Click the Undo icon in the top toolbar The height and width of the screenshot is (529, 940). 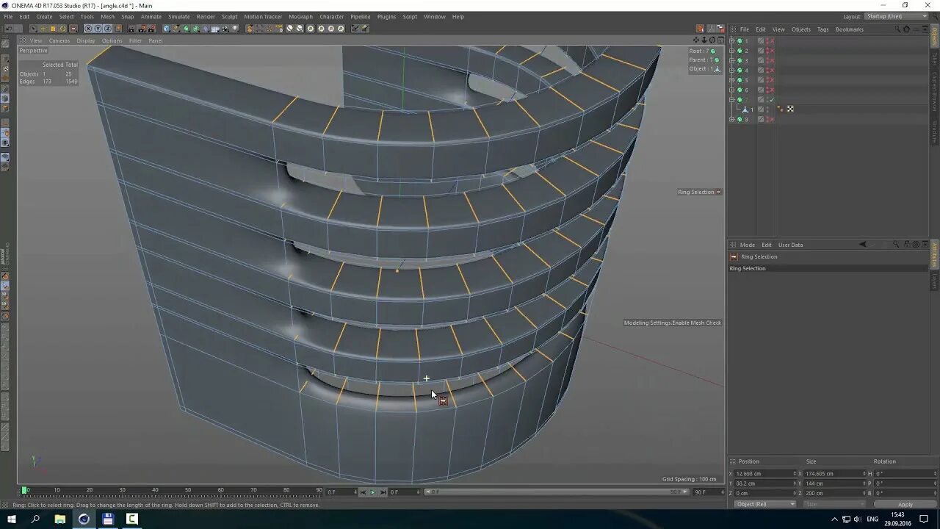pyautogui.click(x=8, y=28)
